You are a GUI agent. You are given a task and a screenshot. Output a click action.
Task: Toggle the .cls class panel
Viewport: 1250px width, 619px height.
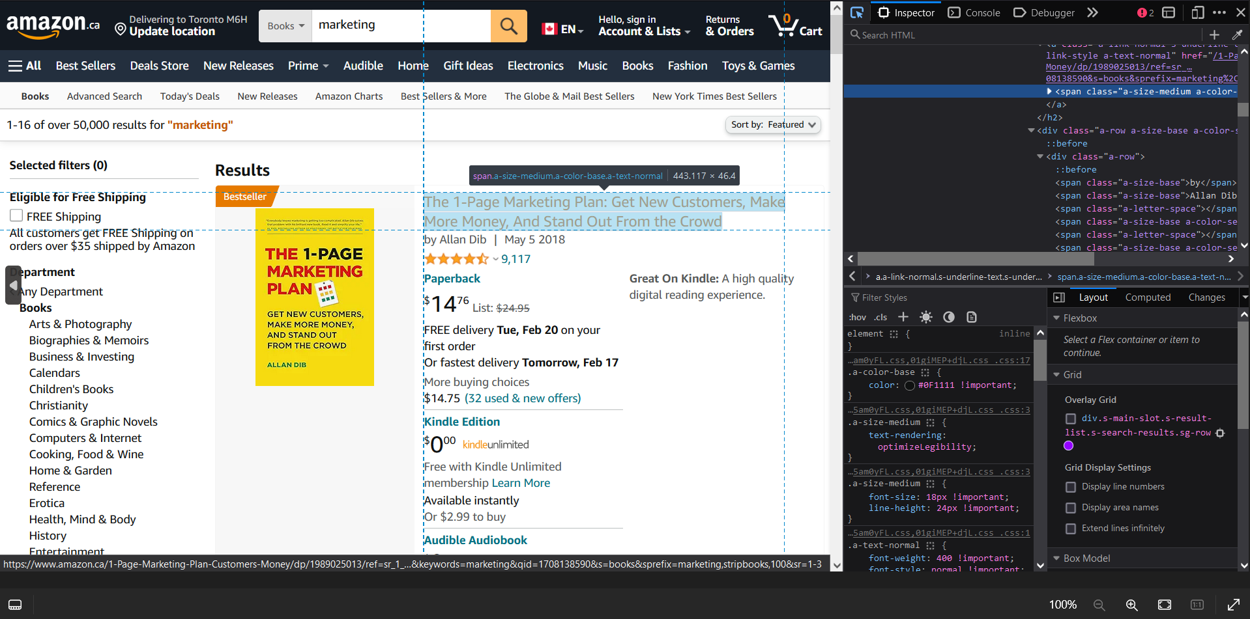click(880, 317)
